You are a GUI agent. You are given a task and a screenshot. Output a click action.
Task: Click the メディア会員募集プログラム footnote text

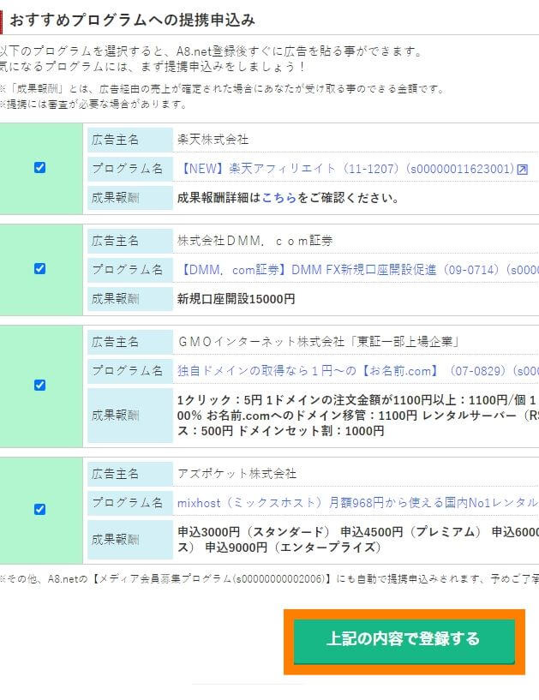269,579
